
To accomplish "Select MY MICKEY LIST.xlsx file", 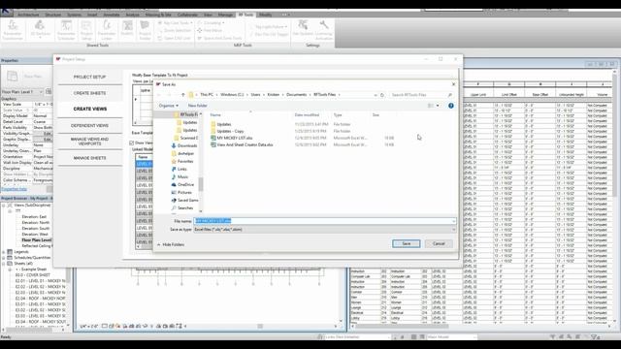I will [x=234, y=138].
